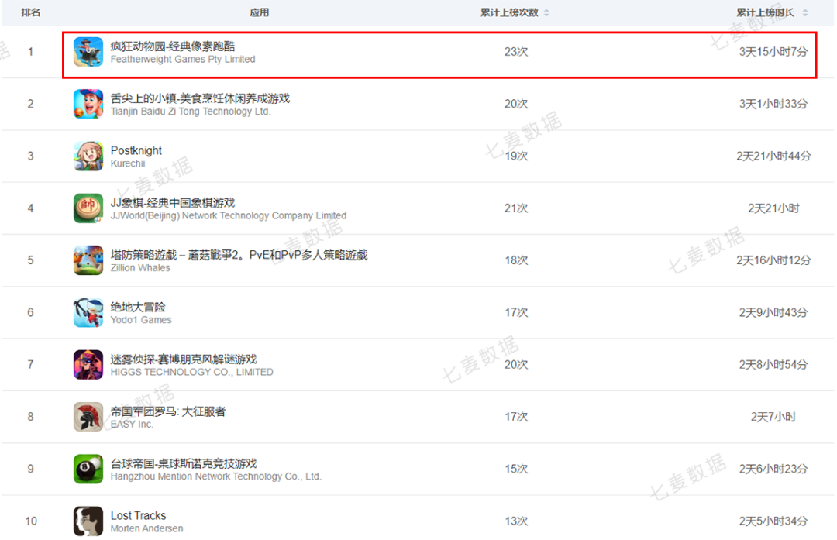The image size is (837, 540).
Task: Sort by 累计上榜次数 column arrows
Action: pyautogui.click(x=546, y=13)
